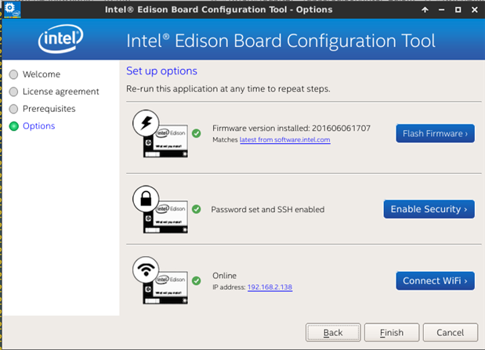Click the green checkmark beside password status
This screenshot has width=485, height=350.
pos(196,209)
